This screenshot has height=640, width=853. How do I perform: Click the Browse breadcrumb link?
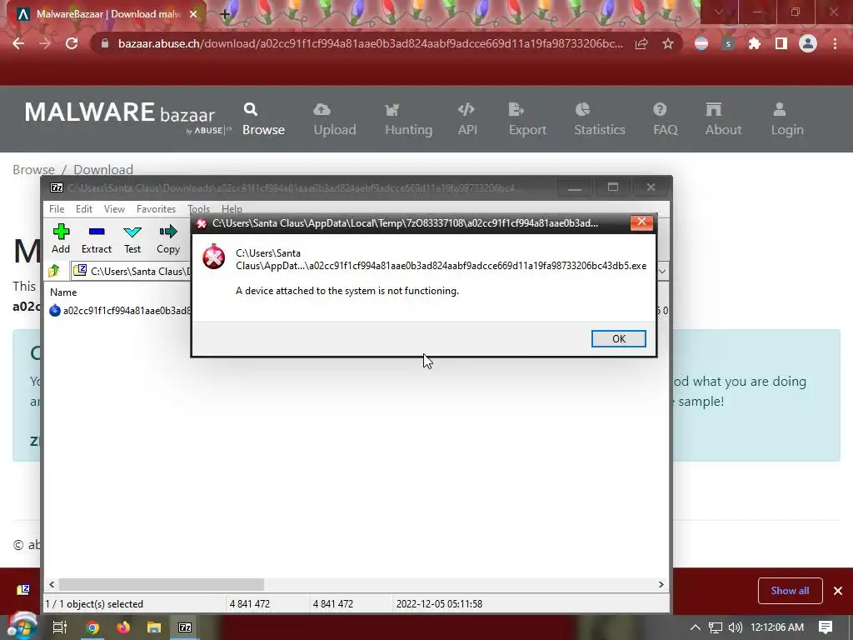click(x=33, y=169)
